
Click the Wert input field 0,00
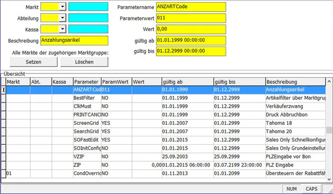(x=191, y=29)
